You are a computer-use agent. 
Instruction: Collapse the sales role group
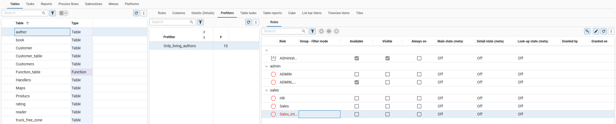click(266, 90)
